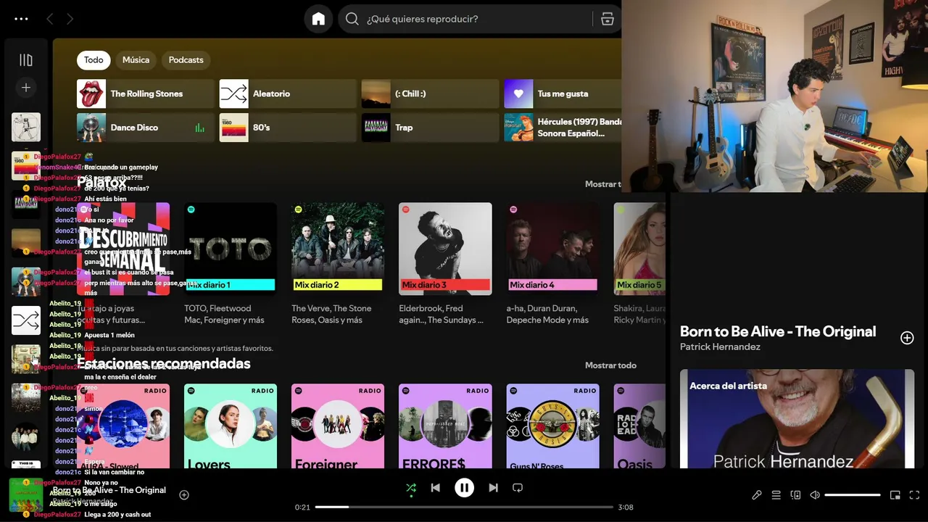Go back with the left arrow
This screenshot has width=928, height=522.
coord(50,19)
